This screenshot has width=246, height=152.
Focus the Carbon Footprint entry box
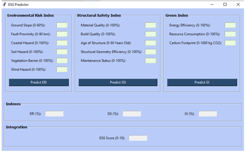[x=230, y=43]
